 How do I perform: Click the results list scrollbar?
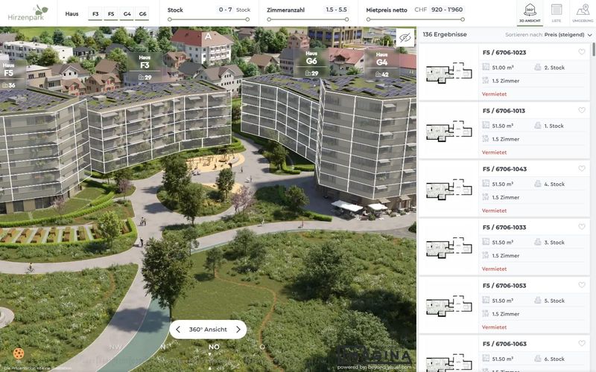pos(593,49)
